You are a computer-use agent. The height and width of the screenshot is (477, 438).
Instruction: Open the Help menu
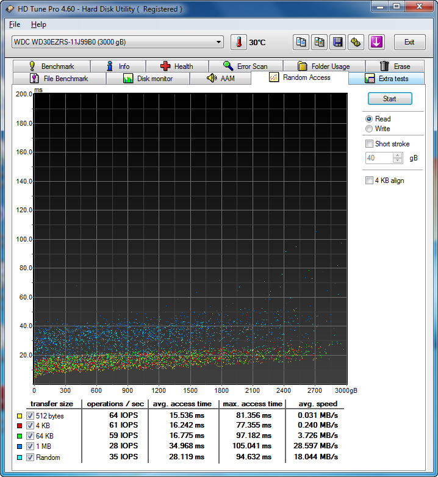(38, 24)
